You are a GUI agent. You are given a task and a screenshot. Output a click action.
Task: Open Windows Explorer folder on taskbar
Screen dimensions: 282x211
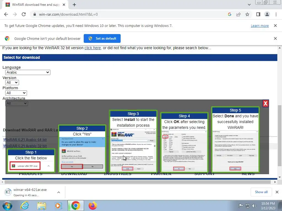coord(42,206)
